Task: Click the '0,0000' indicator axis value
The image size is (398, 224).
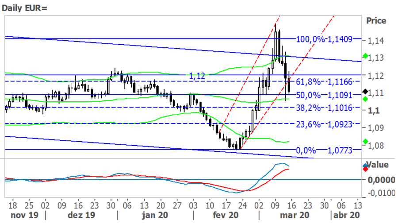Action: click(381, 180)
